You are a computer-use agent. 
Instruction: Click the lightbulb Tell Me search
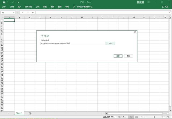74,6
